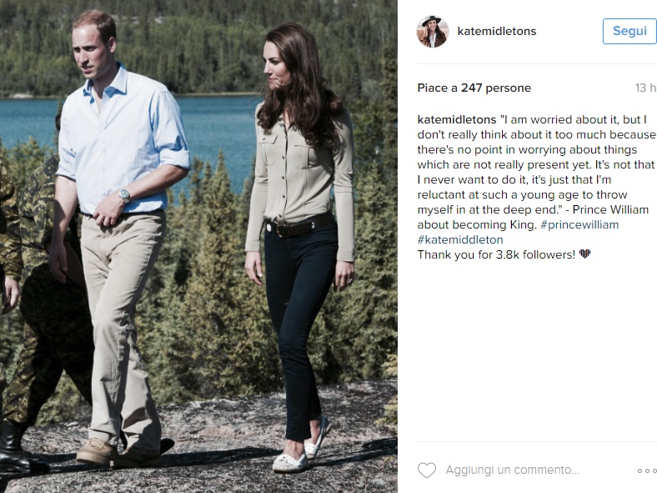Open the three-dot more options menu
Viewport: 657px width, 493px height.
click(647, 470)
